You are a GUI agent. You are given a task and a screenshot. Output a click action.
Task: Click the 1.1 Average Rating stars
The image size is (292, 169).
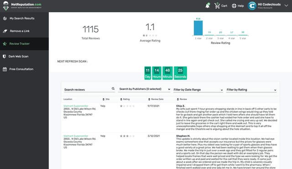[150, 36]
